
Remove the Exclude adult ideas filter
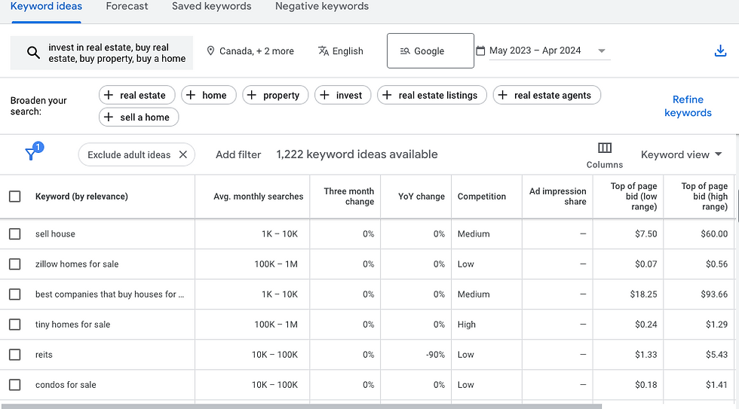(182, 154)
